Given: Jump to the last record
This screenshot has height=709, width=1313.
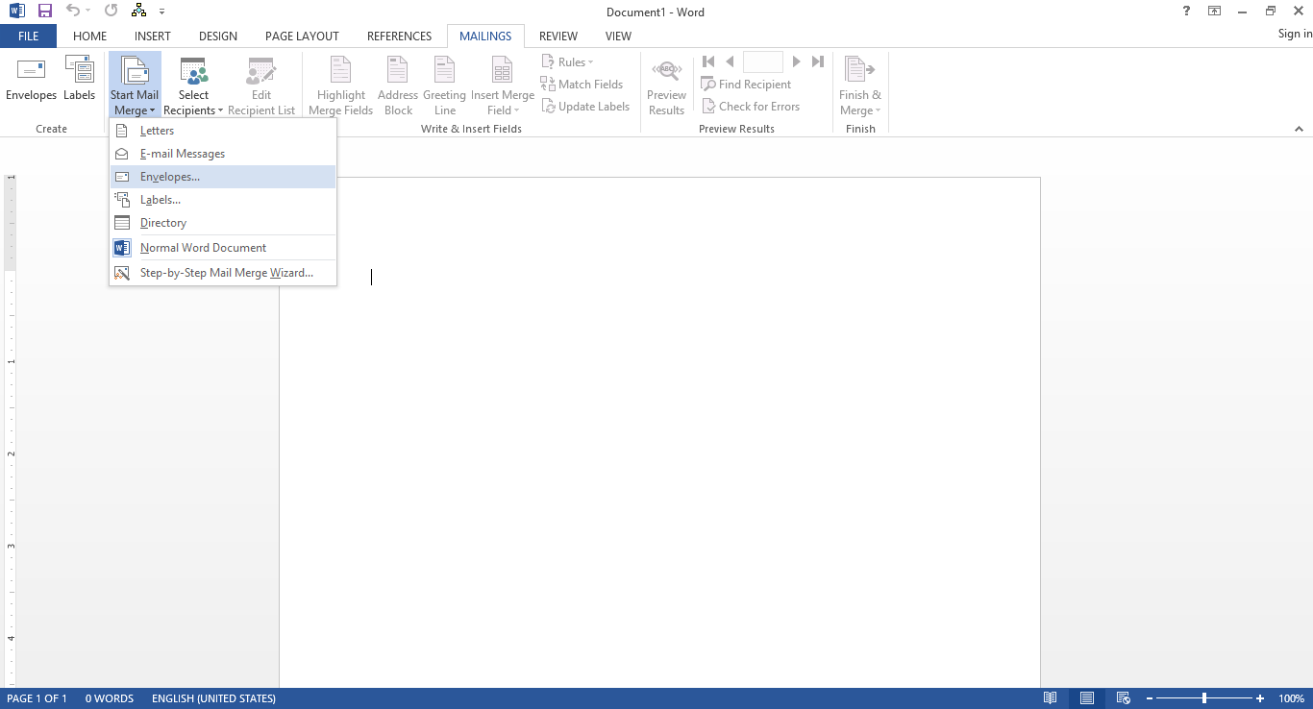Looking at the screenshot, I should pyautogui.click(x=817, y=61).
